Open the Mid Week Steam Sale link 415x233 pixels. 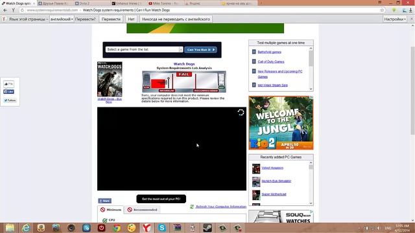point(272,85)
